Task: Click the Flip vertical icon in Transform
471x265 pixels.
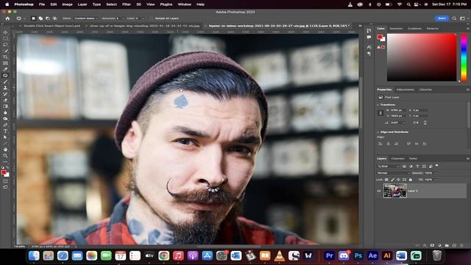Action: [425, 123]
